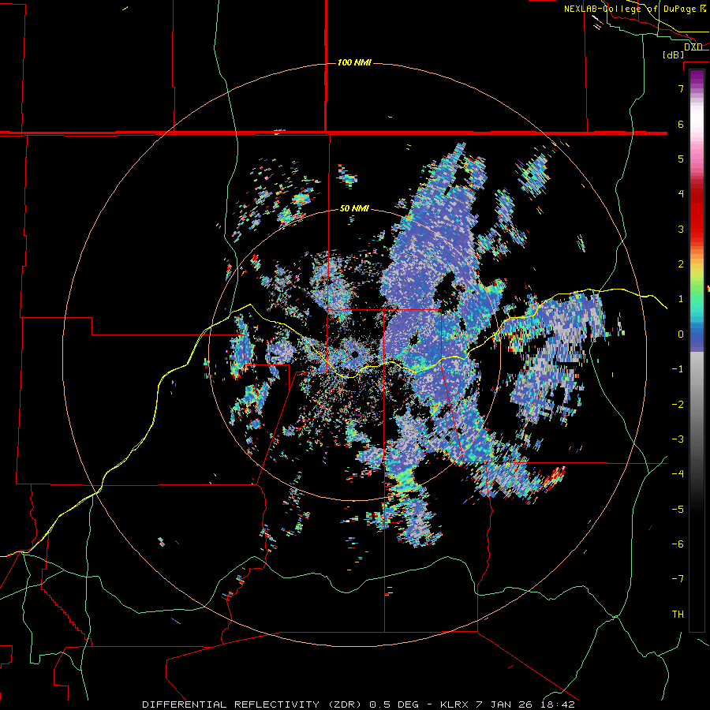Click the 1 dB scale value
Screen dimensions: 710x710
(681, 299)
